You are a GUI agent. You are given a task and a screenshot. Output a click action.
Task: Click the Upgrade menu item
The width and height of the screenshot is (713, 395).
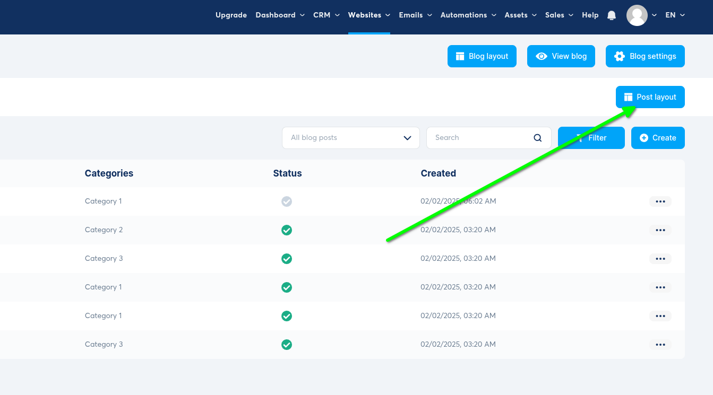tap(231, 15)
